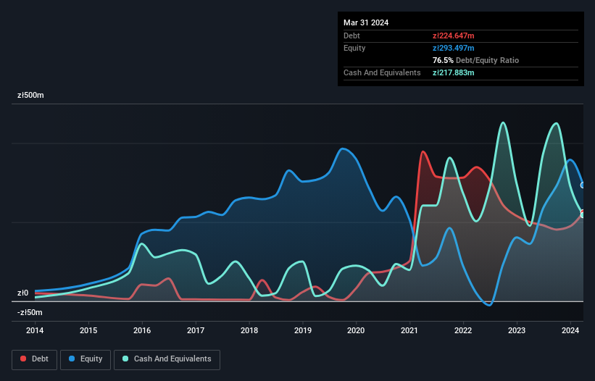The height and width of the screenshot is (381, 595).
Task: Click the 2018 axis label
Action: point(249,330)
